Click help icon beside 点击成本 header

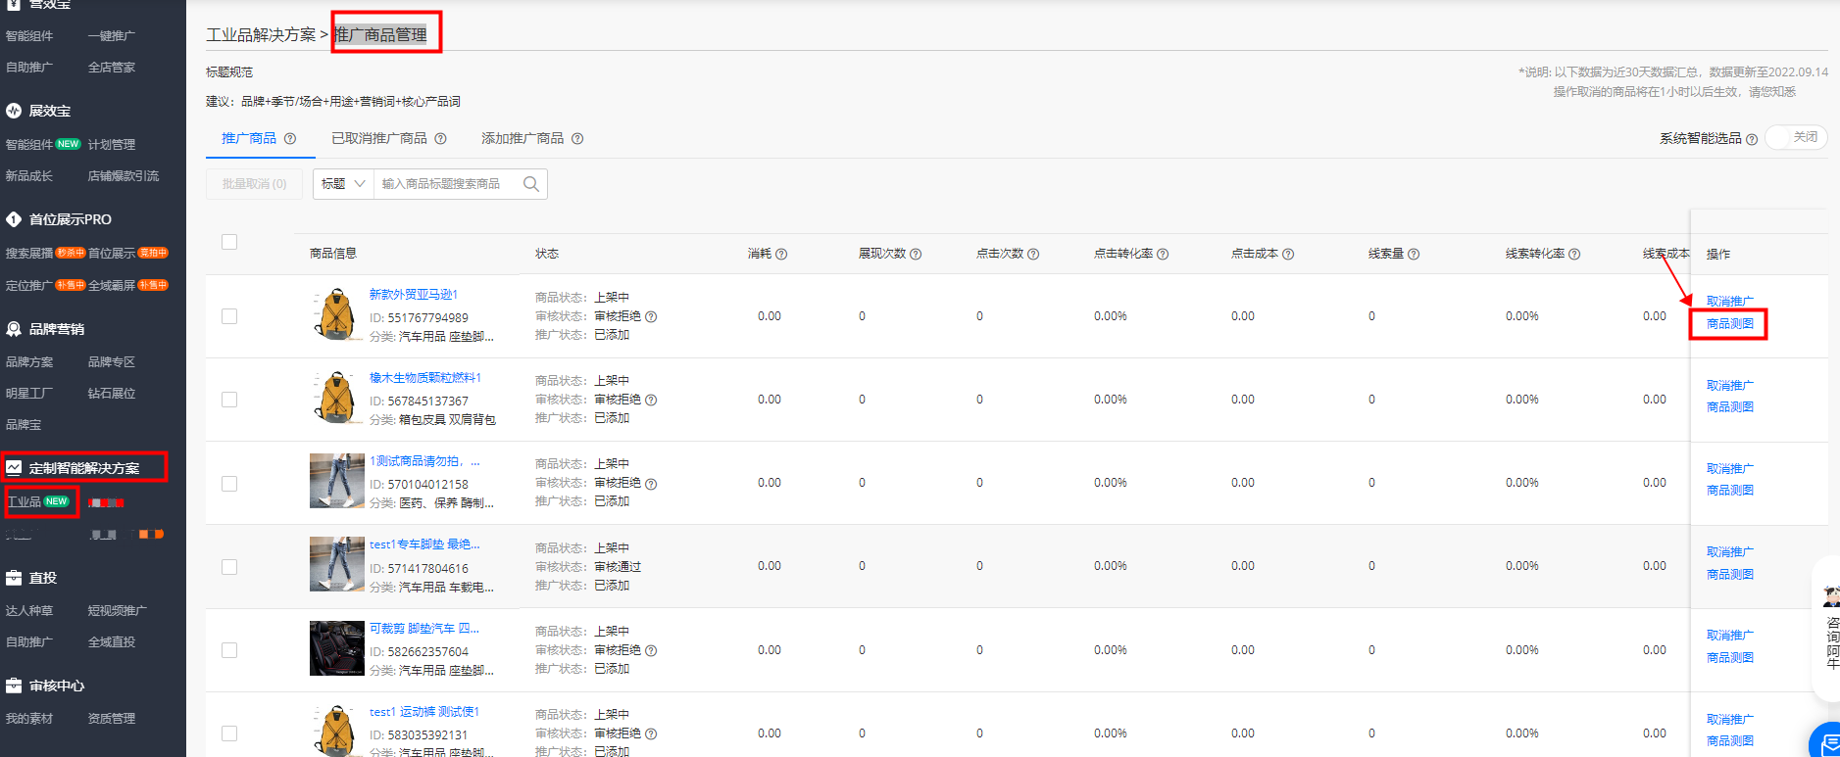point(1288,254)
